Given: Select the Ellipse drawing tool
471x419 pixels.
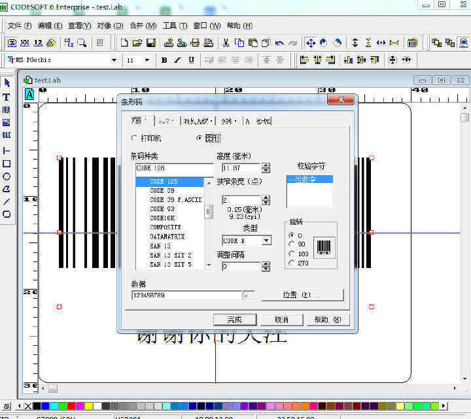Looking at the screenshot, I should point(7,176).
